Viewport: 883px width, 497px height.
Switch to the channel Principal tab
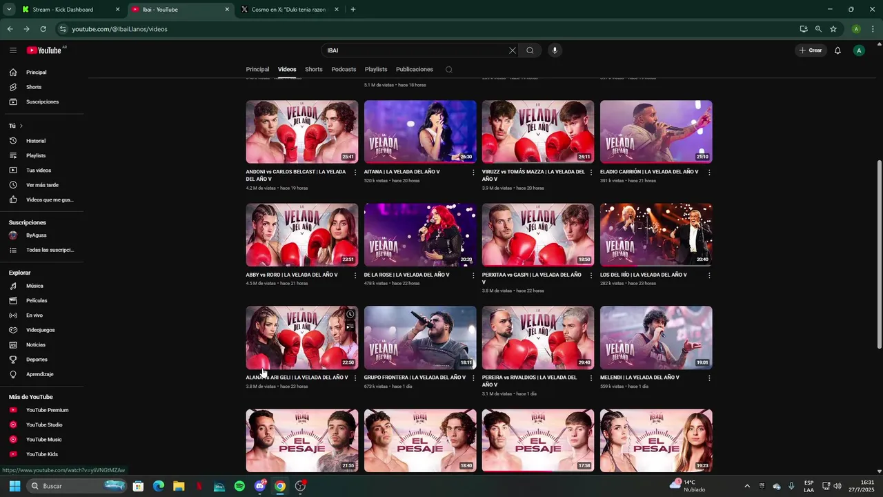[x=257, y=69]
